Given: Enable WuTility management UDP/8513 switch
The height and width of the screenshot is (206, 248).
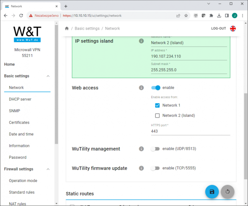Looking at the screenshot, I should pos(155,149).
